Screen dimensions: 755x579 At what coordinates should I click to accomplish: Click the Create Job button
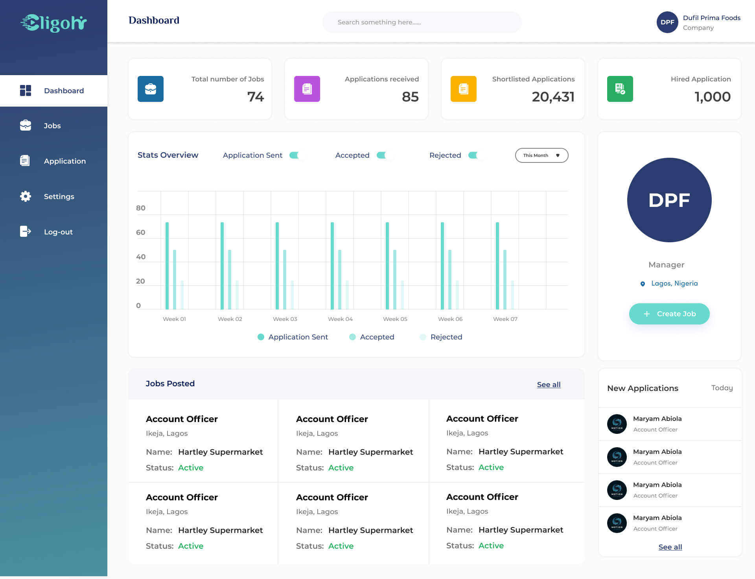[x=669, y=314]
